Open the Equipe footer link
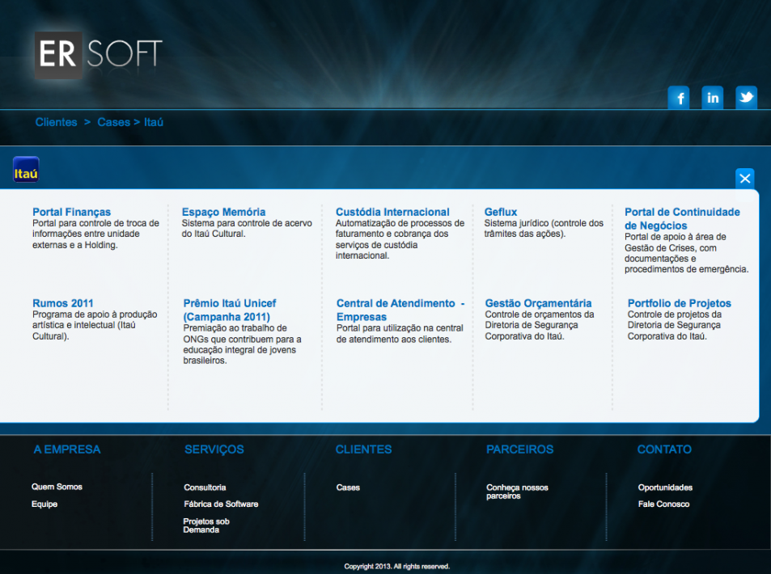This screenshot has height=574, width=771. tap(44, 504)
